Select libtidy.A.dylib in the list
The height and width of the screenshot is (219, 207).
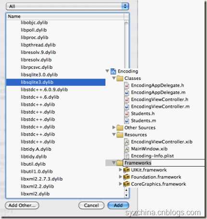pyautogui.click(x=36, y=149)
